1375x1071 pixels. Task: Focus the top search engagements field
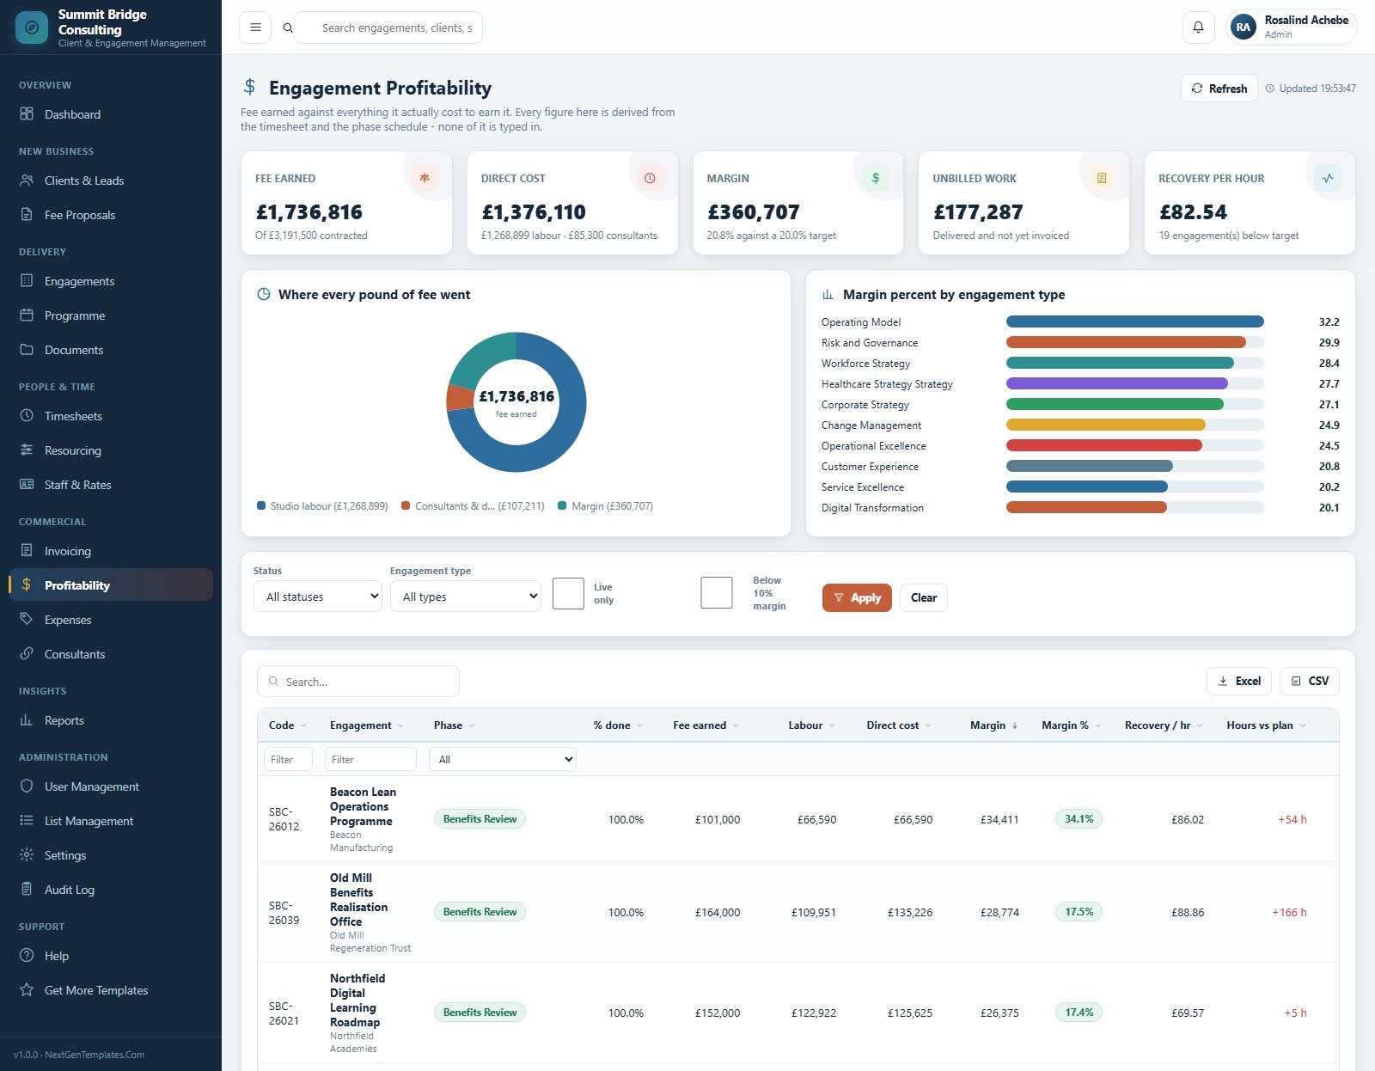388,28
